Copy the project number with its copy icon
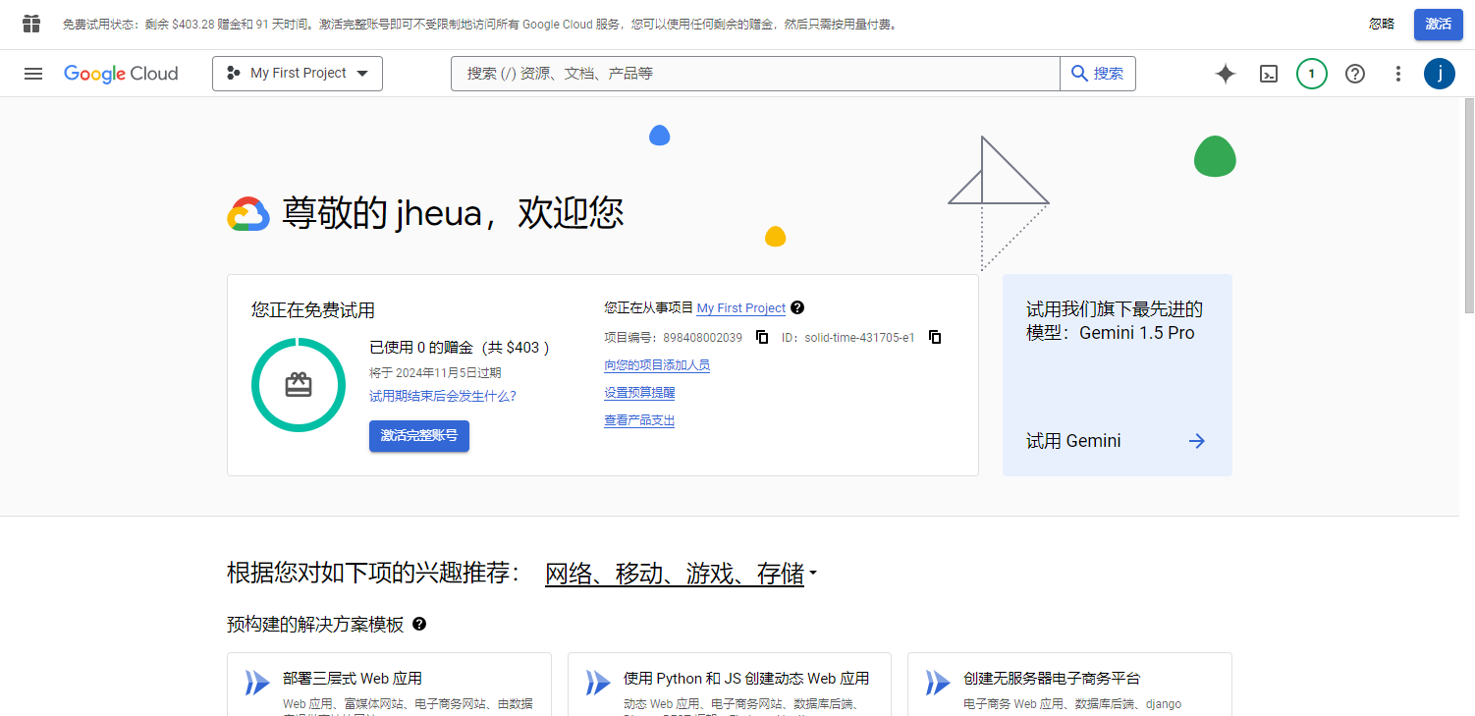1475x716 pixels. (762, 337)
